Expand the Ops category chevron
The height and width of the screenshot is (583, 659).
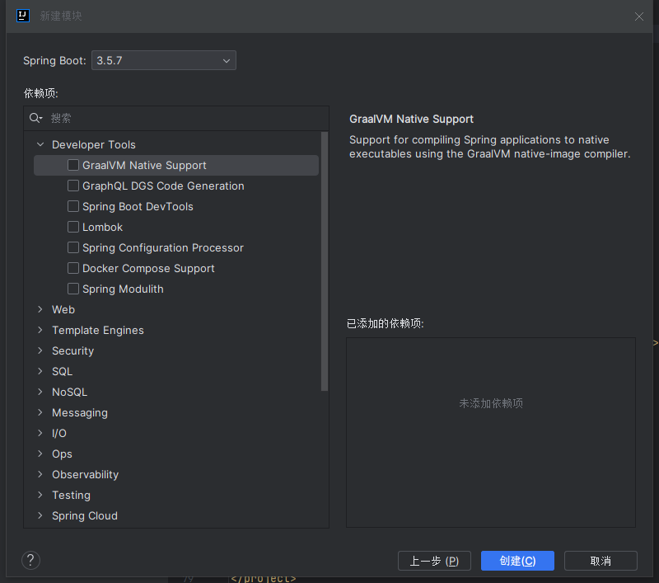click(40, 454)
